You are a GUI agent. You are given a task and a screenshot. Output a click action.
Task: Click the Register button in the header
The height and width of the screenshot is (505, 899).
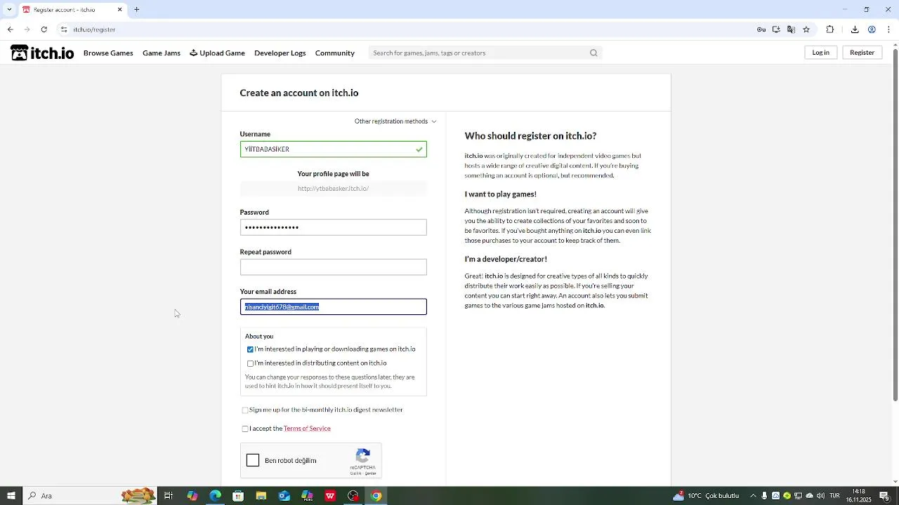(862, 53)
